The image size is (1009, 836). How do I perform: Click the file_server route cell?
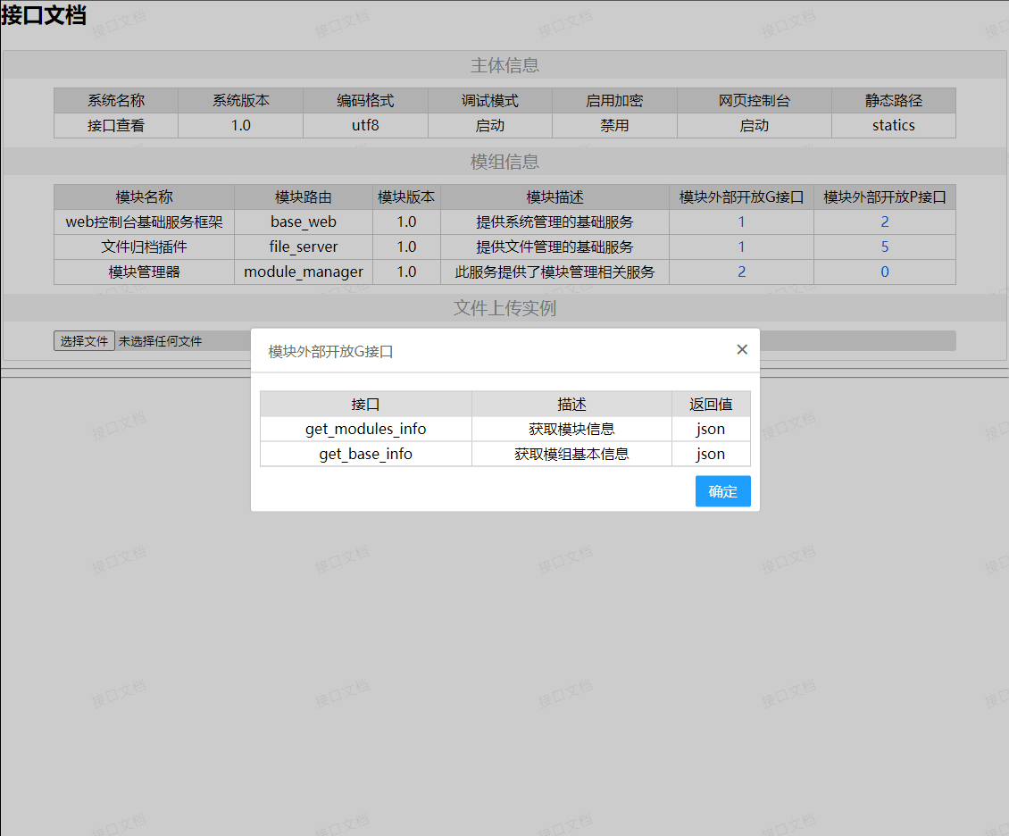pyautogui.click(x=303, y=247)
